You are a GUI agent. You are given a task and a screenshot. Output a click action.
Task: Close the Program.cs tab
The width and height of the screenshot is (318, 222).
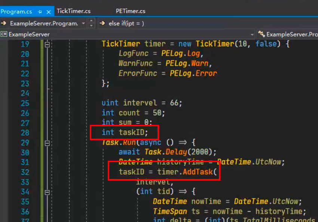tap(48, 12)
